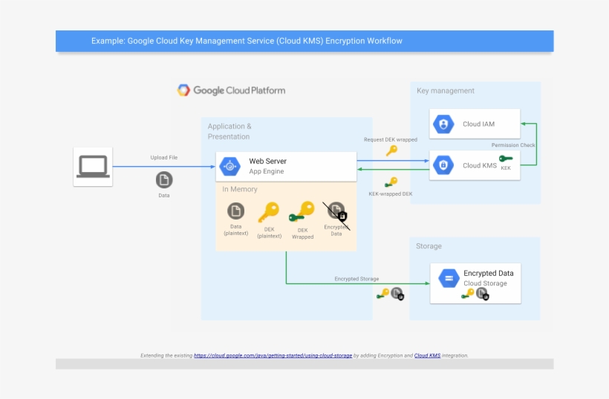Click the App Engine Web Server icon
This screenshot has width=609, height=399.
[230, 166]
